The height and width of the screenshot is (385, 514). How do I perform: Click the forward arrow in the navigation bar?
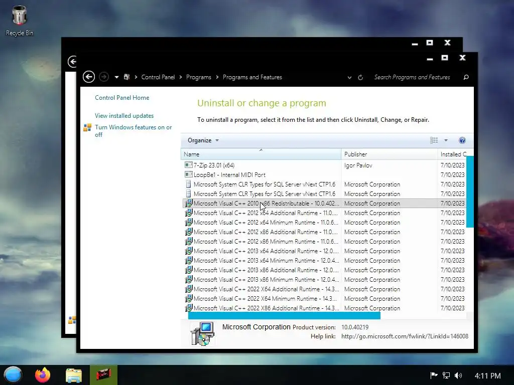(x=104, y=77)
